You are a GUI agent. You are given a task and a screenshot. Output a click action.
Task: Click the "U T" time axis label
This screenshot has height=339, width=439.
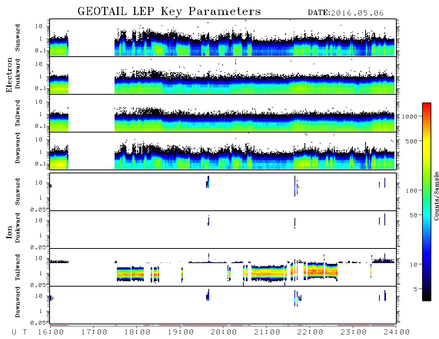pyautogui.click(x=20, y=332)
